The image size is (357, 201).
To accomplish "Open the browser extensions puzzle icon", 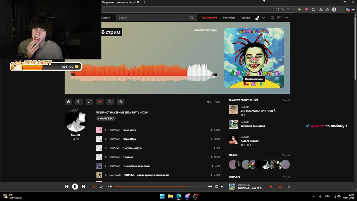I will 313,9.
